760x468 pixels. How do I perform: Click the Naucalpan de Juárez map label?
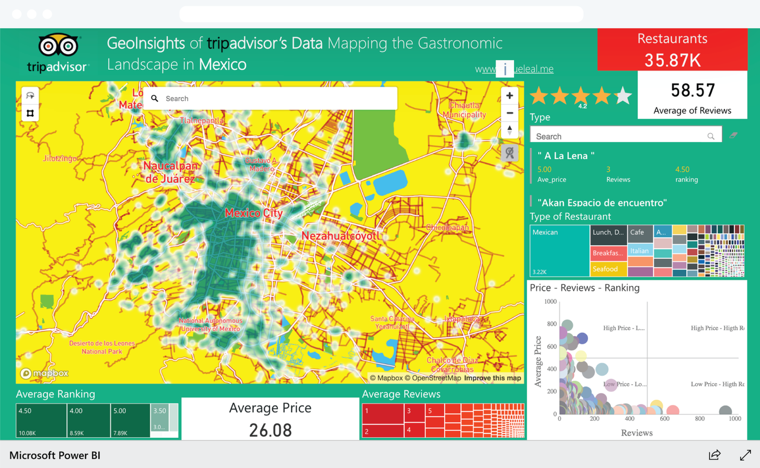tap(170, 172)
